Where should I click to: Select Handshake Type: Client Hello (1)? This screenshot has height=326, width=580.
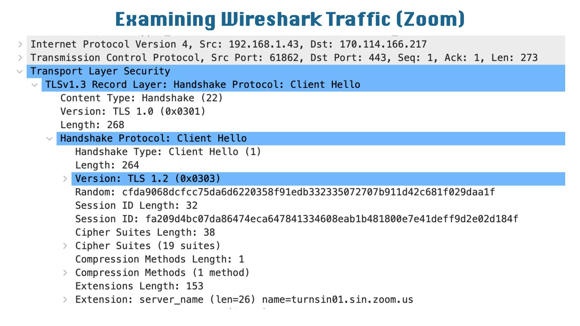[x=168, y=152]
